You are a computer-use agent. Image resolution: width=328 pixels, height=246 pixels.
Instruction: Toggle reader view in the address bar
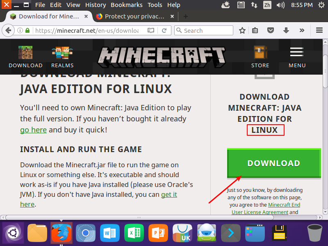(151, 30)
